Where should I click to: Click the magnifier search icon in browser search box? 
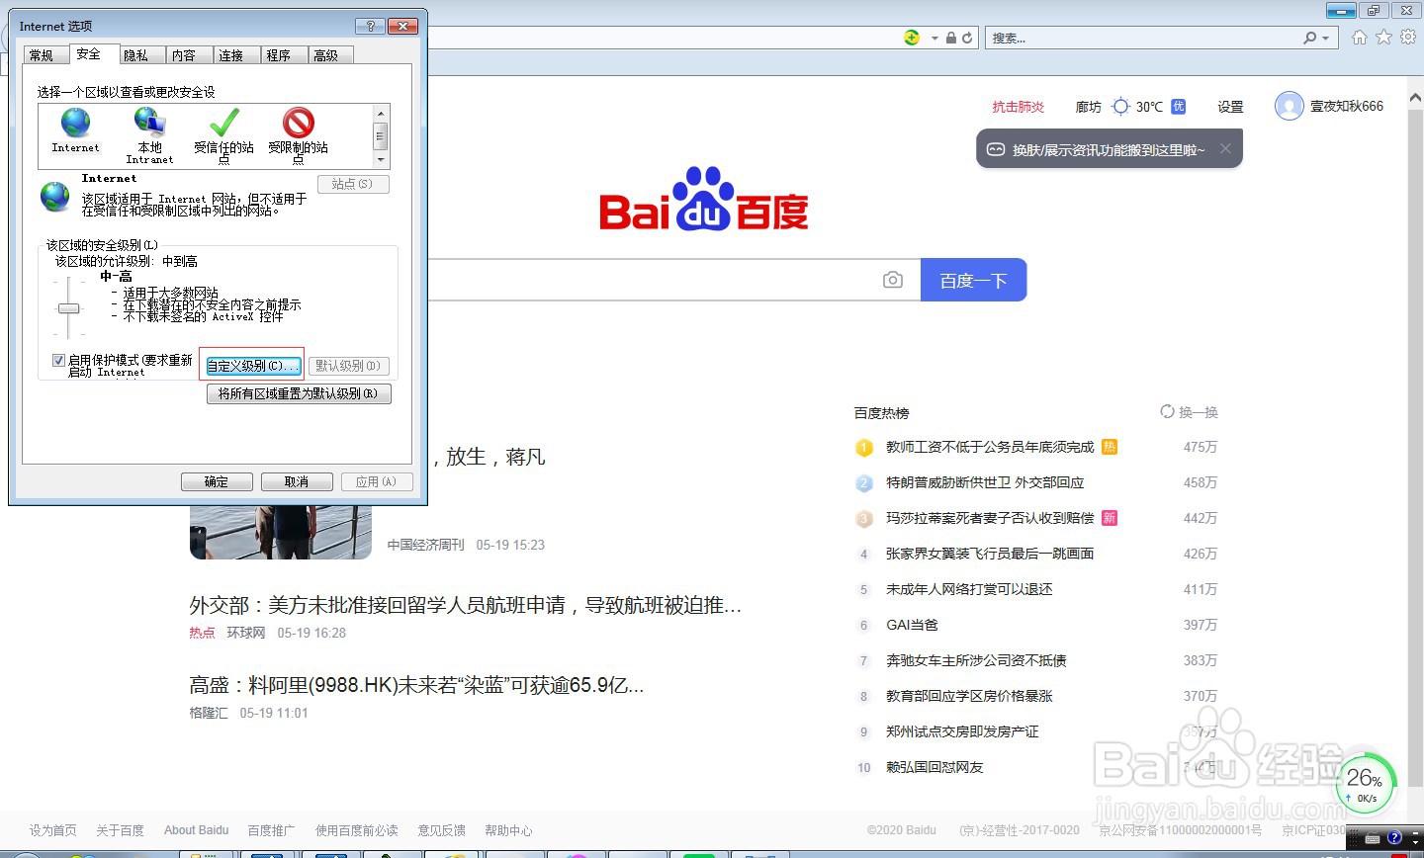pyautogui.click(x=1310, y=38)
